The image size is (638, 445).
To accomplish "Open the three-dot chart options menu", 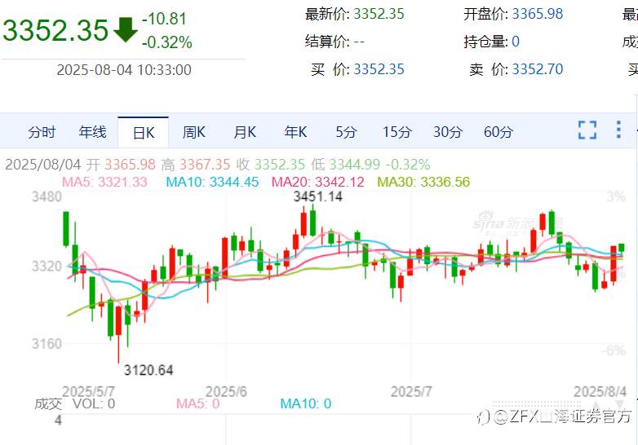I will click(618, 130).
